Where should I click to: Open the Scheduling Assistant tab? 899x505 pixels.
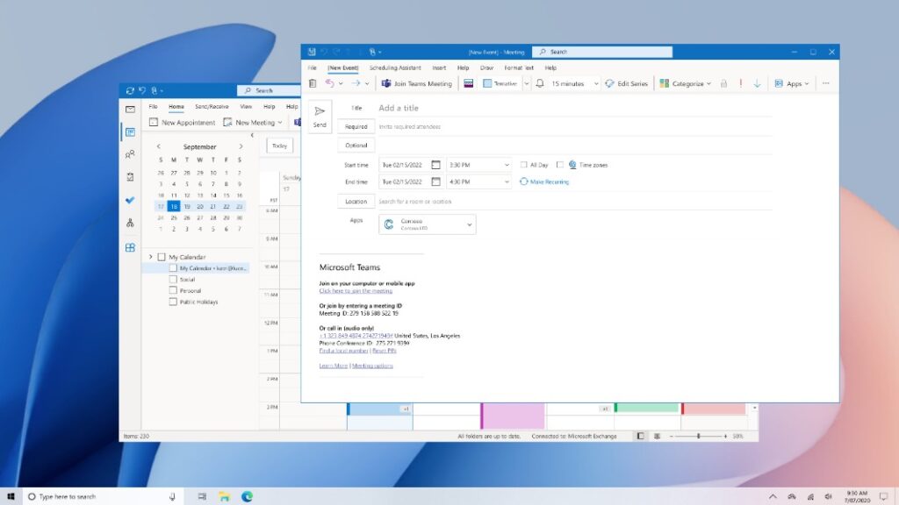tap(395, 68)
